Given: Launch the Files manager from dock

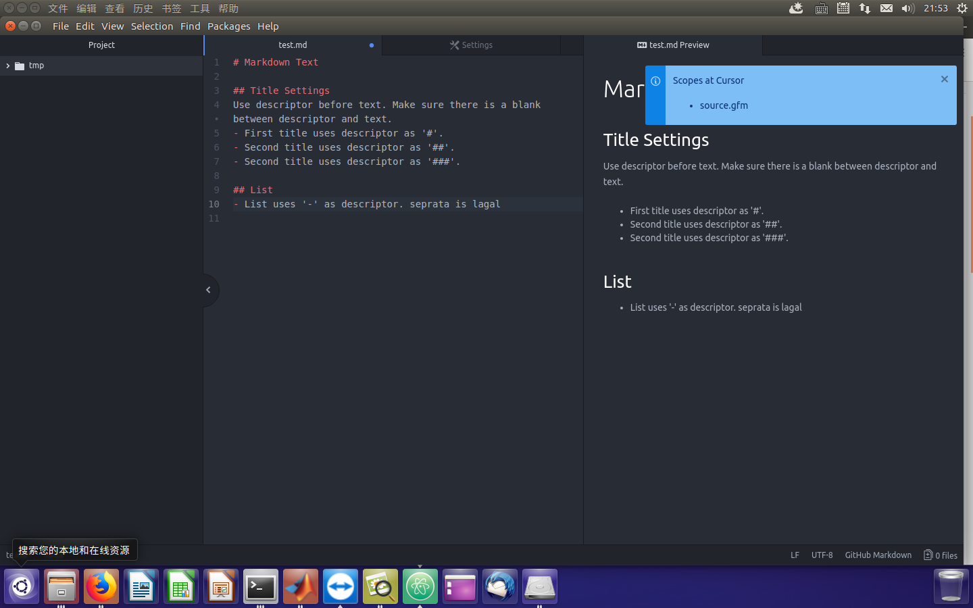Looking at the screenshot, I should point(61,586).
